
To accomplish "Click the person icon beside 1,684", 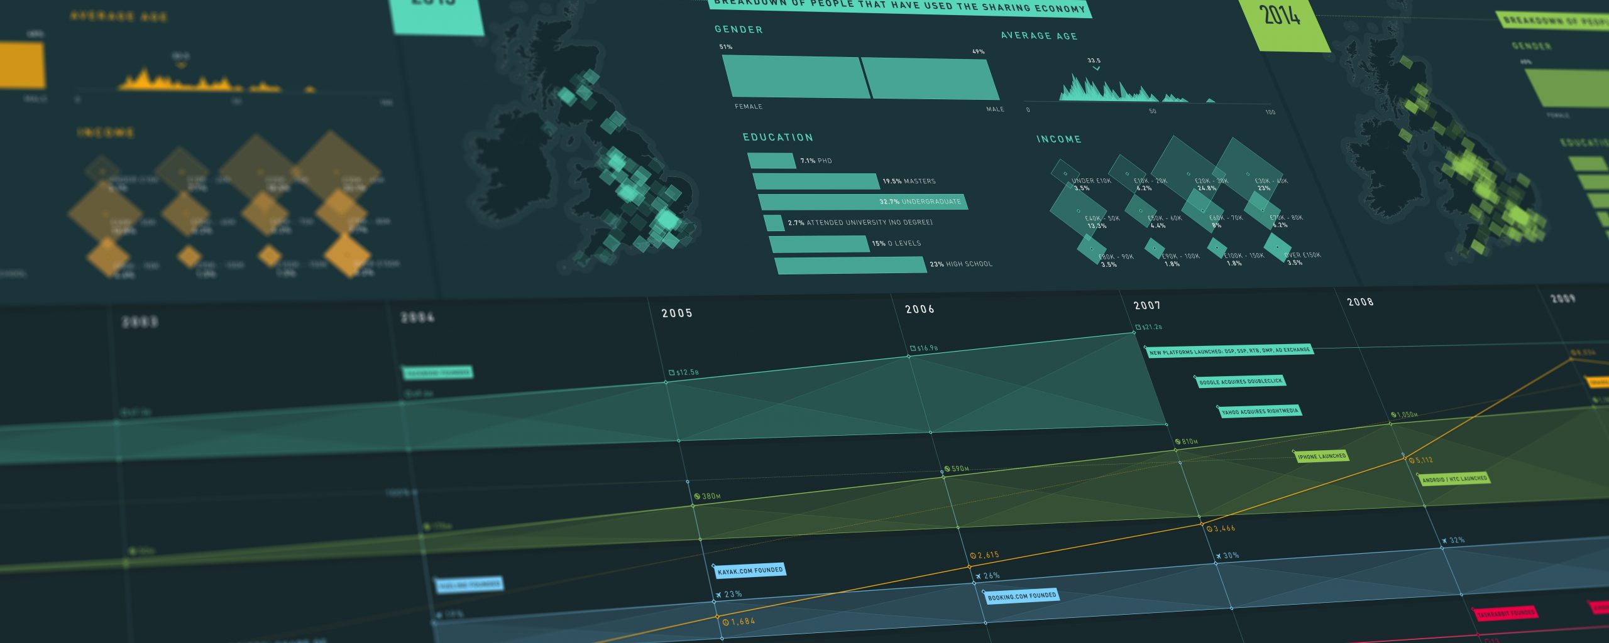I will (x=725, y=622).
